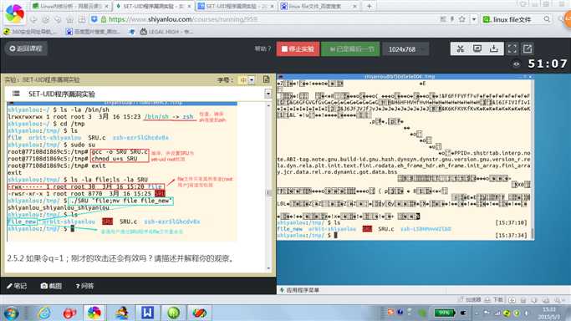Screen dimensions: 571x321
Task: Click the 加速器 accelerator item in status bar
Action: (469, 300)
